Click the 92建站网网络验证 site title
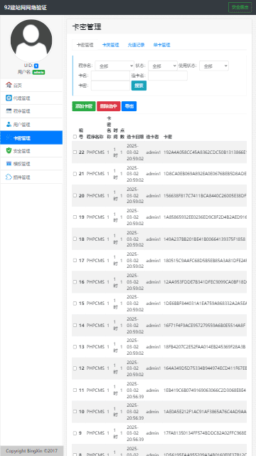This screenshot has width=256, height=456. [x=26, y=8]
